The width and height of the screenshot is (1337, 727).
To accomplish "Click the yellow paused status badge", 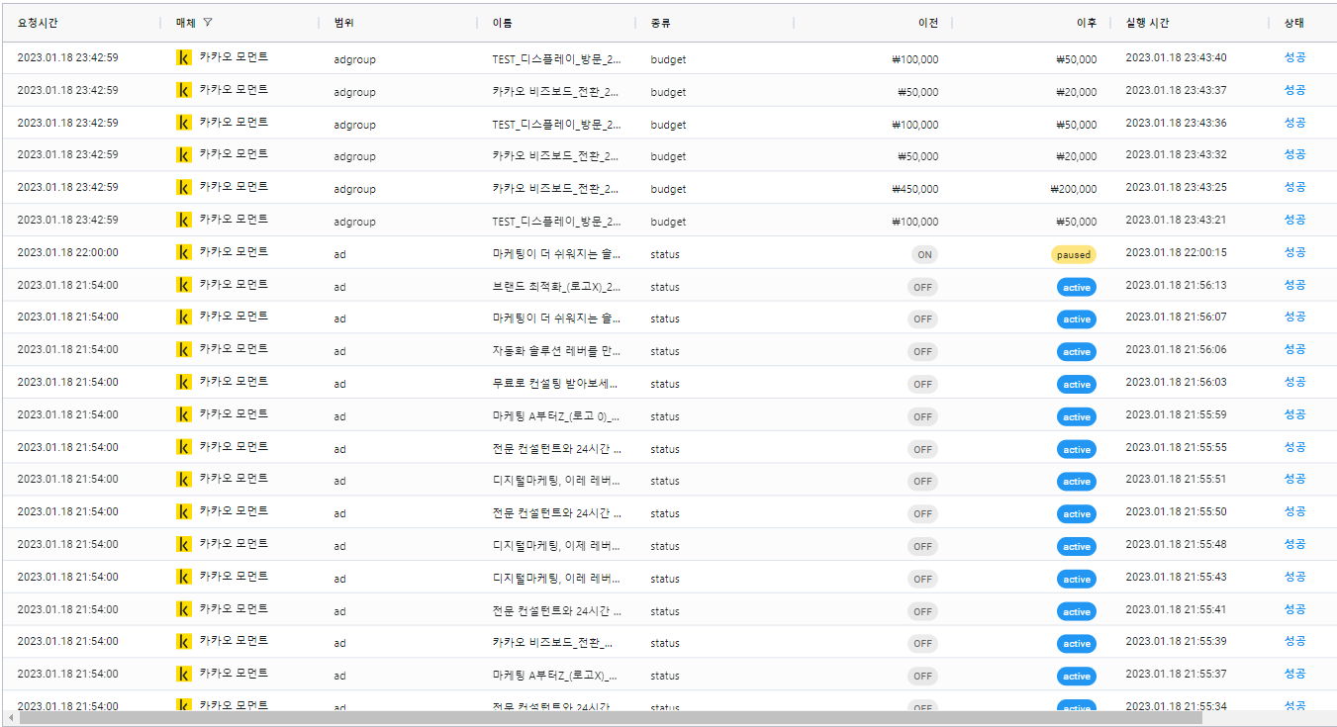I will [x=1073, y=254].
